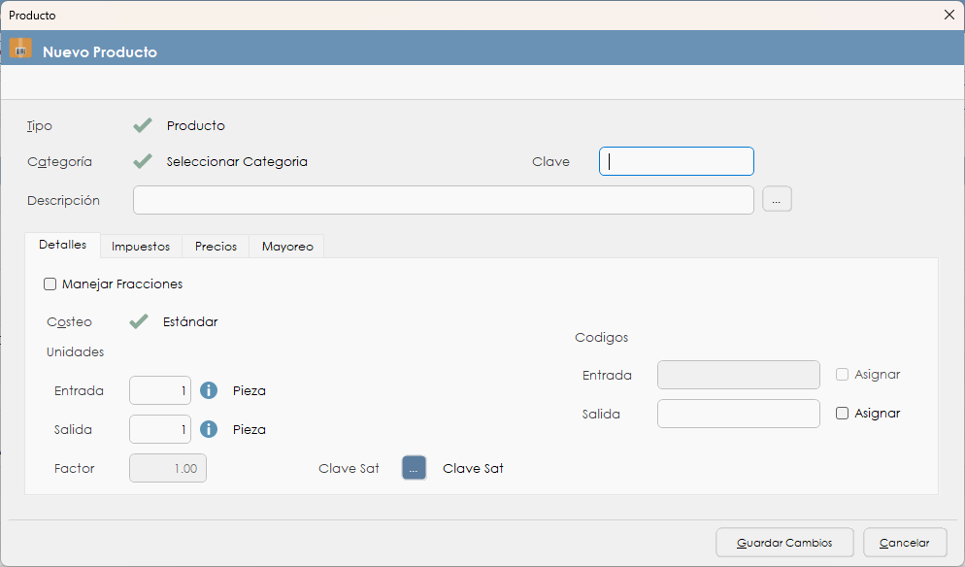The image size is (965, 567).
Task: Enable the Manejar Fracciones checkbox
Action: point(50,284)
